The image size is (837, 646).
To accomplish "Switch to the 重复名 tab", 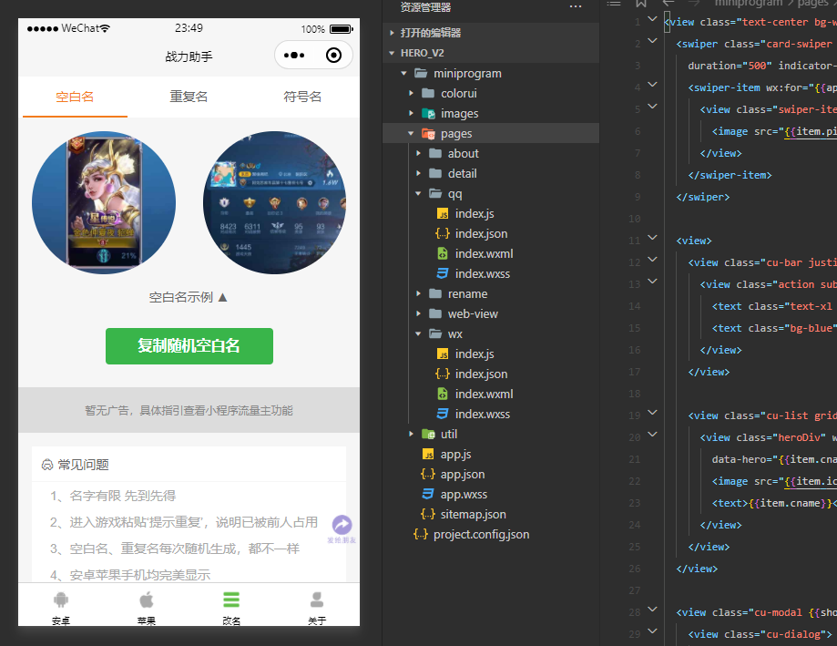I will coord(189,97).
